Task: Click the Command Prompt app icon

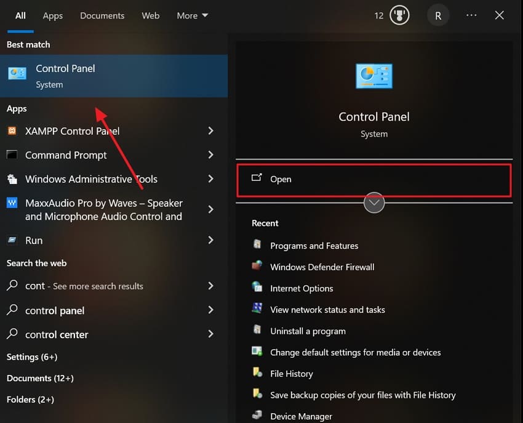Action: (12, 155)
